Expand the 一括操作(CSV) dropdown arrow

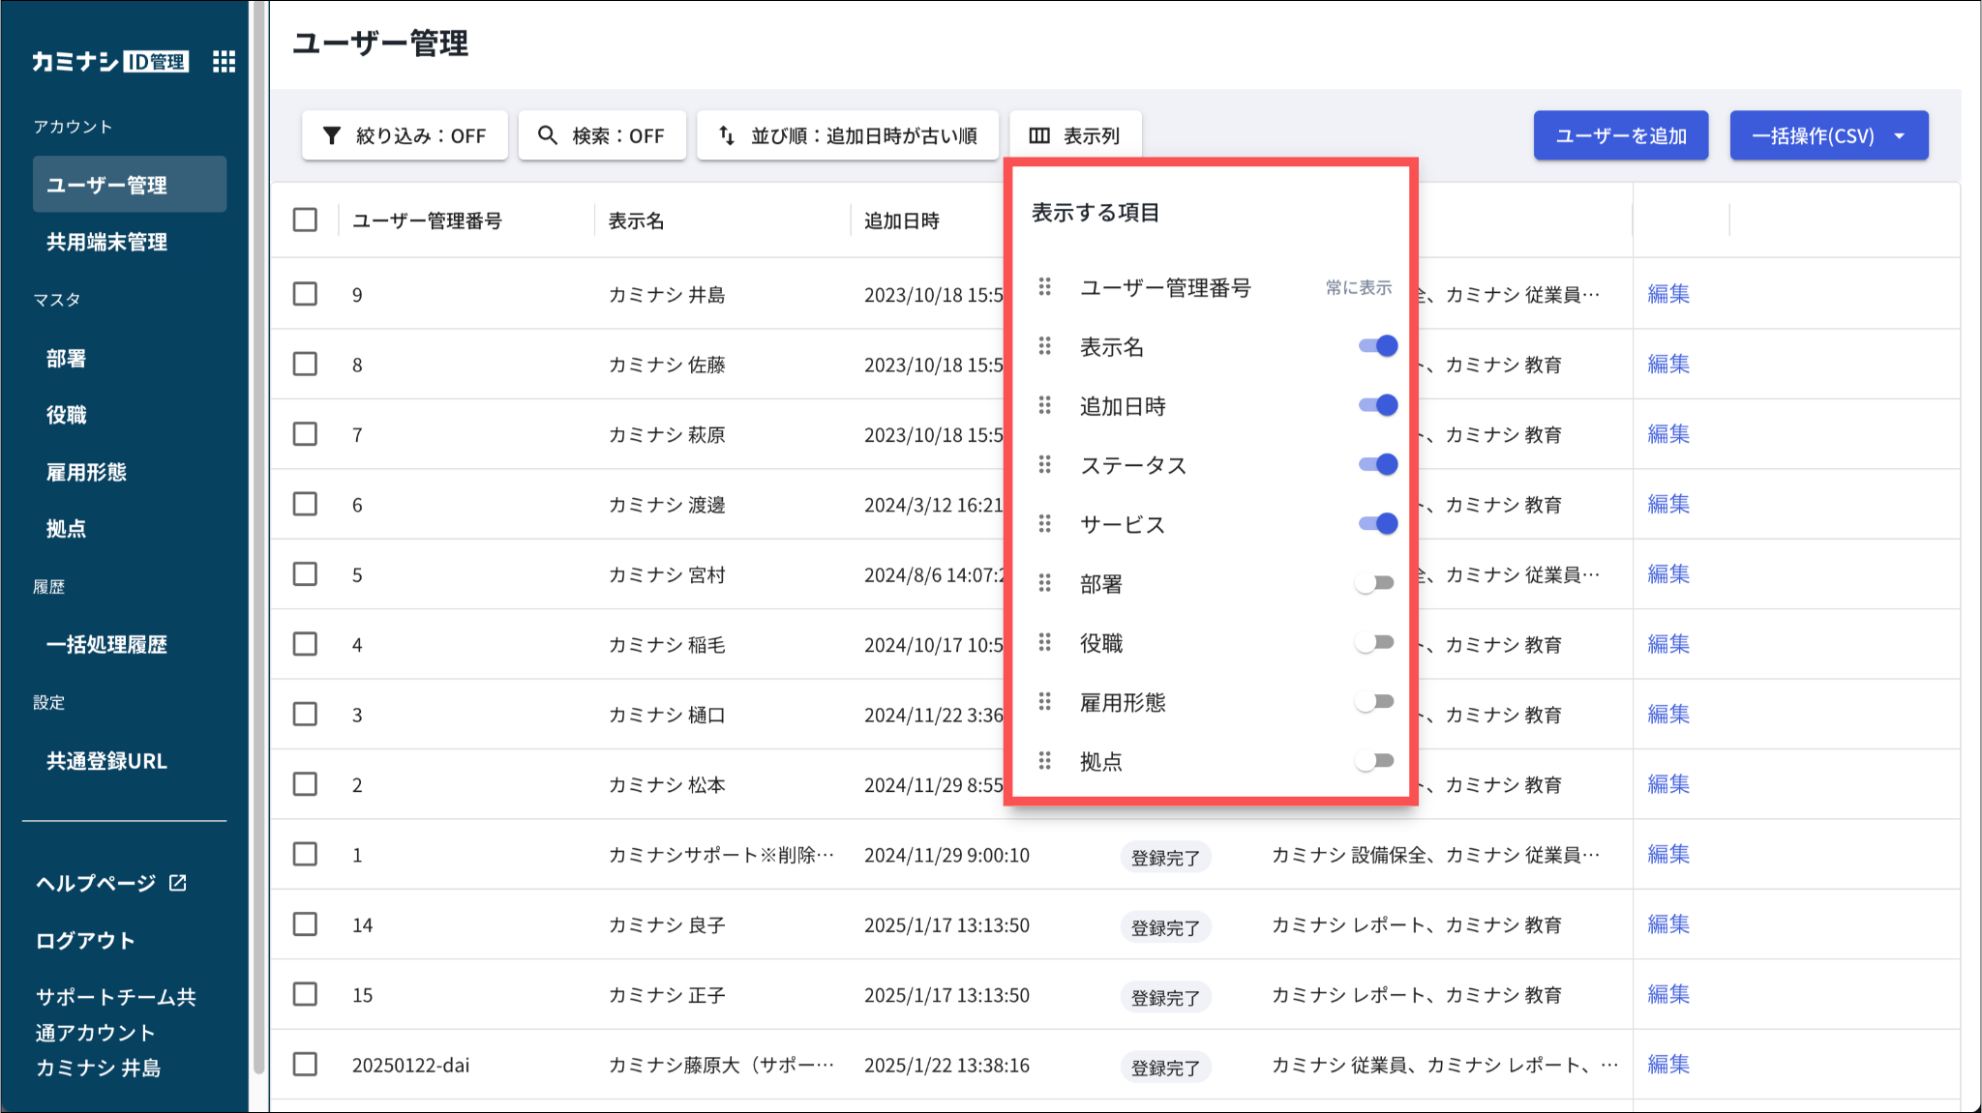pos(1900,135)
